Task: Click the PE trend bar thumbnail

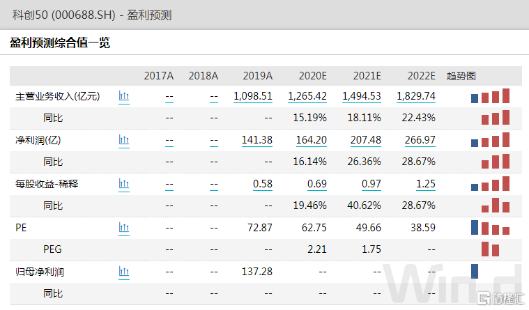Action: 490,227
